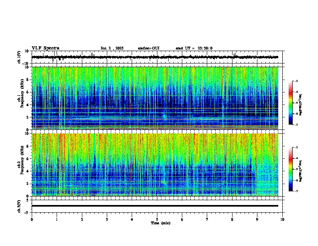Click time axis tick label '9'
318x246 pixels.
(257, 219)
